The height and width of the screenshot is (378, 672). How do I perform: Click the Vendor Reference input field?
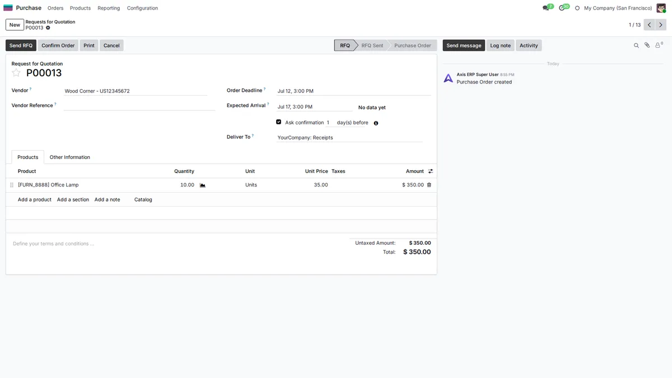click(x=139, y=105)
